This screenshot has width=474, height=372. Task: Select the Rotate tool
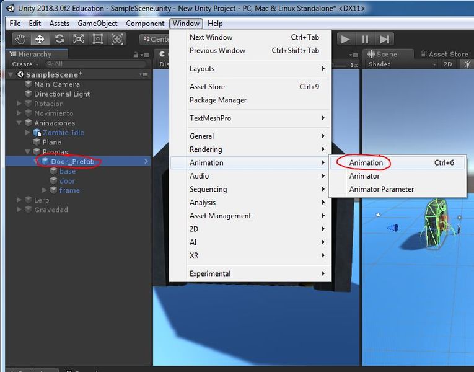[x=59, y=39]
